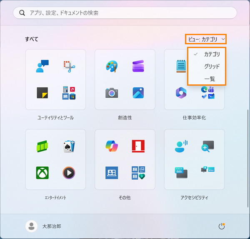250x239 pixels.
Task: Open the user account avatar
Action: 31,226
